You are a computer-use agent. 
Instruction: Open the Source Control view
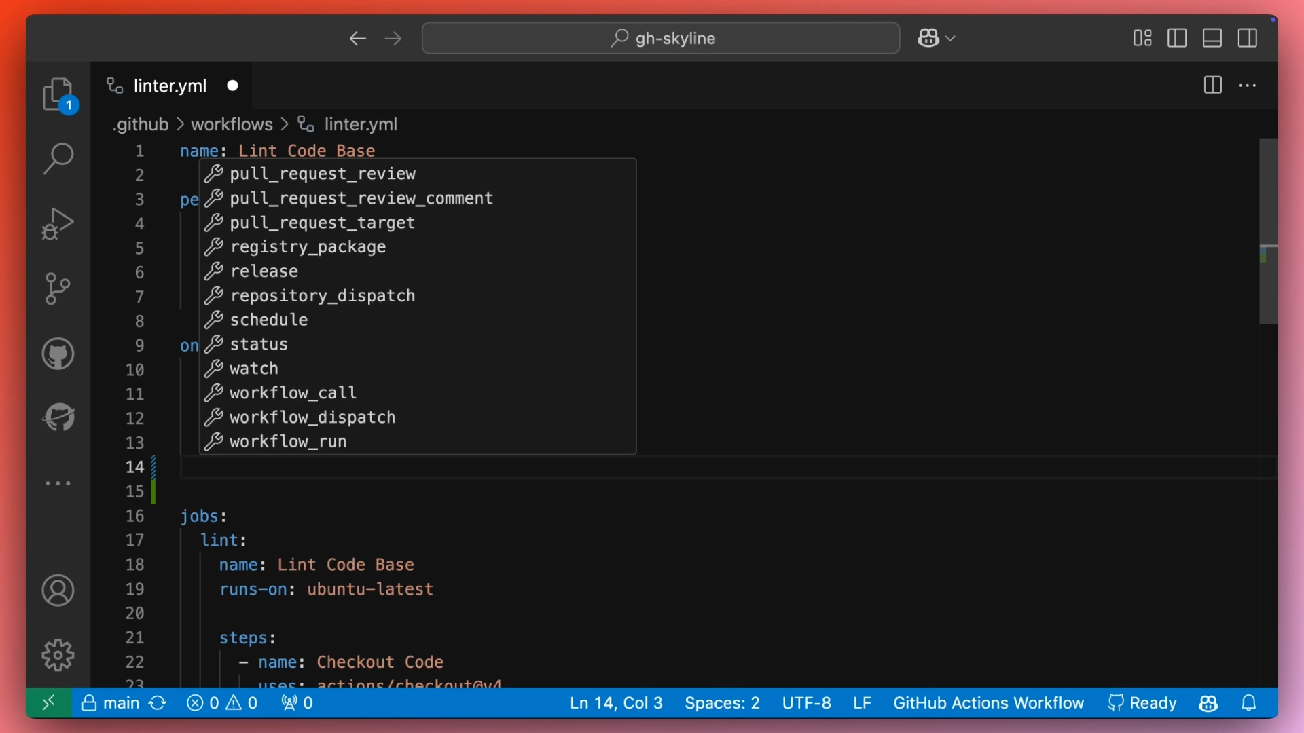(58, 288)
